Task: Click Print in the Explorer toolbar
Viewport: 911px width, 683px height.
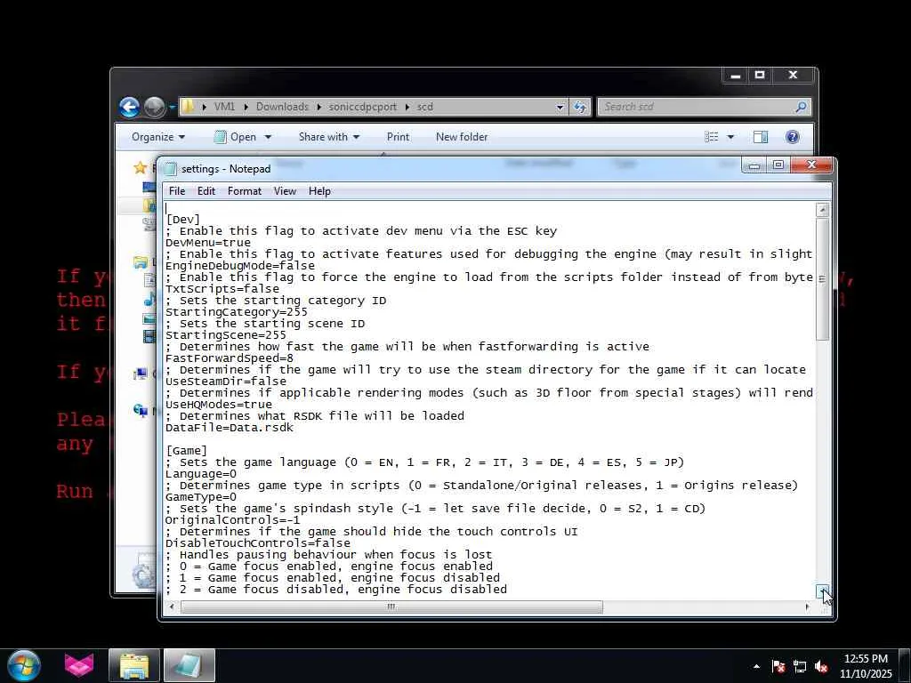Action: click(x=398, y=137)
